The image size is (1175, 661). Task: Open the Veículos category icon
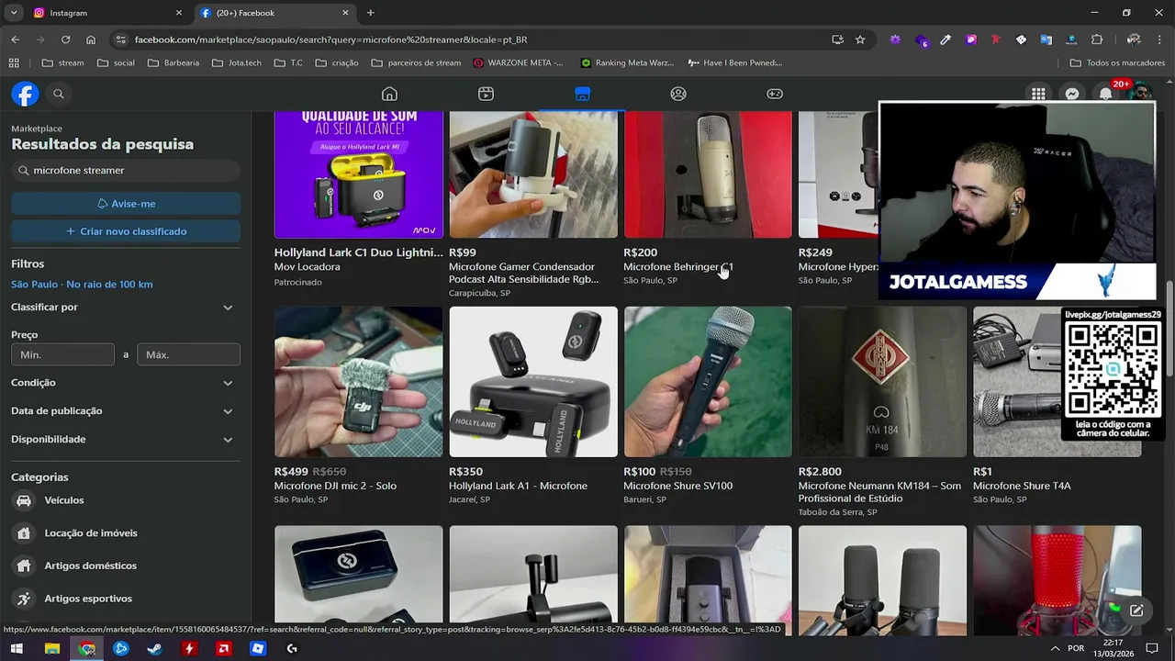tap(24, 500)
